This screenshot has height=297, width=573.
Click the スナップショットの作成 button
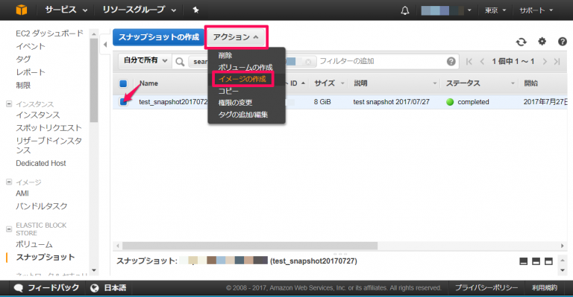click(x=158, y=37)
